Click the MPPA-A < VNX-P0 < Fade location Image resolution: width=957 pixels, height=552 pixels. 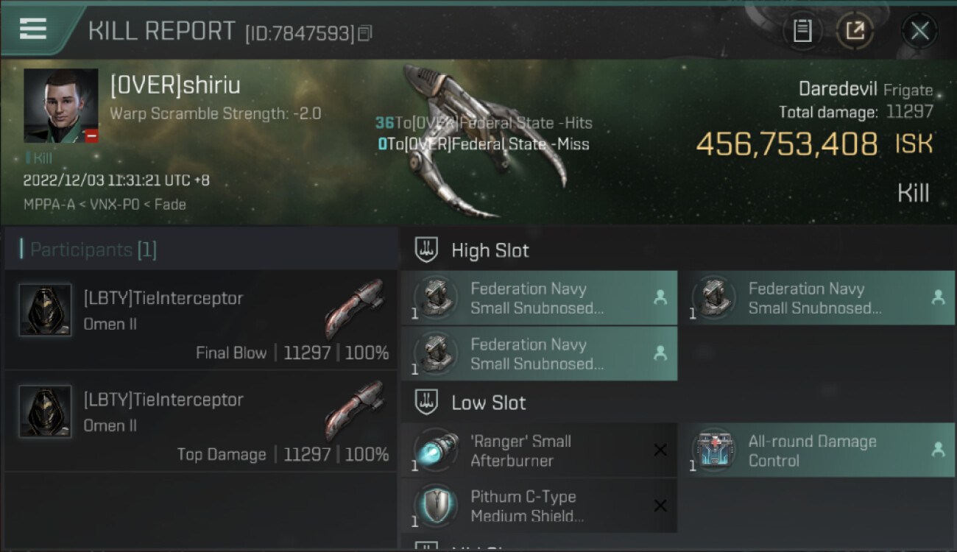point(105,204)
